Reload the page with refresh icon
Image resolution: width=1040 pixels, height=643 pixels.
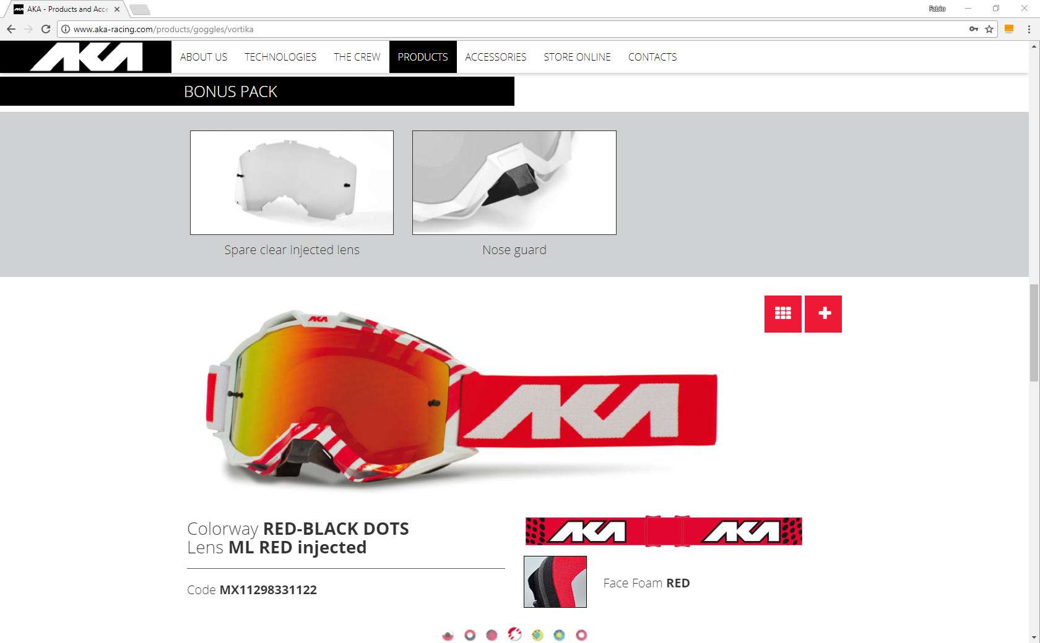46,29
